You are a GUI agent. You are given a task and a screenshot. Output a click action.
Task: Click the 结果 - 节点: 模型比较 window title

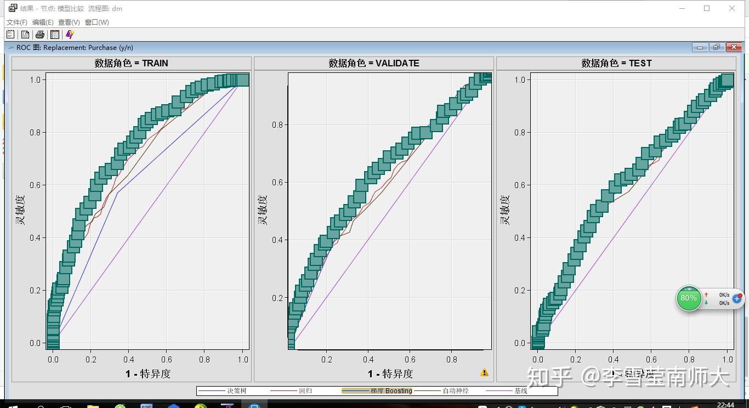(x=71, y=8)
